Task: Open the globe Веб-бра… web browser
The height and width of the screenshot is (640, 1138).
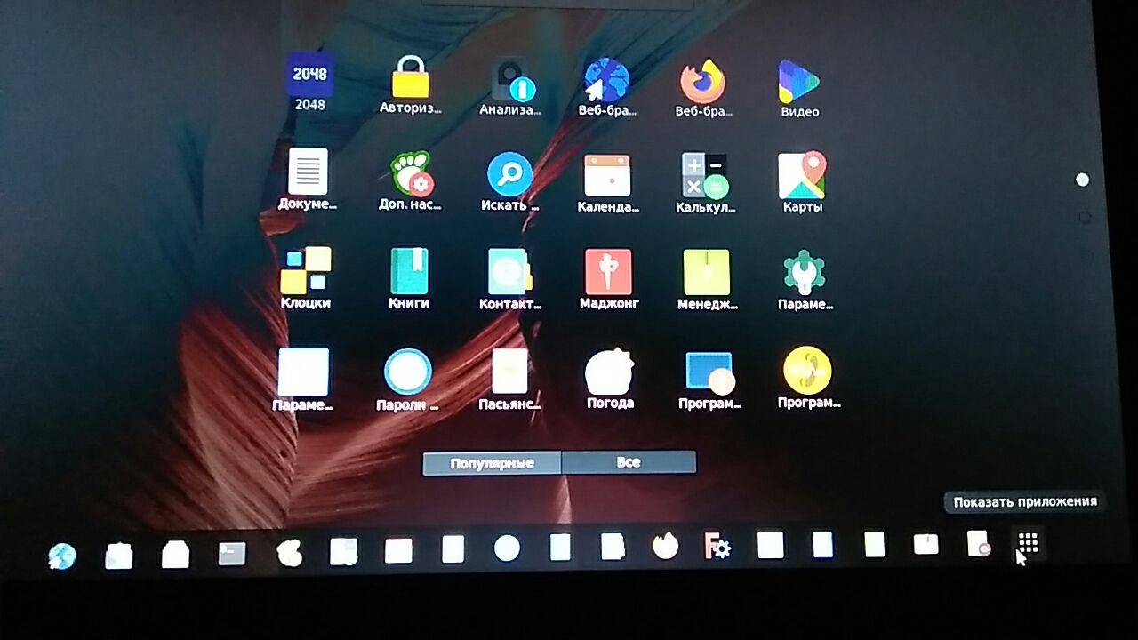Action: point(606,87)
